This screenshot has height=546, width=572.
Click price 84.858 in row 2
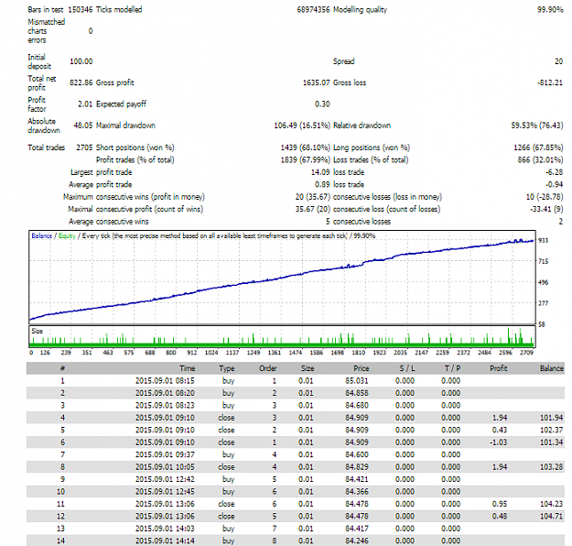click(x=357, y=393)
